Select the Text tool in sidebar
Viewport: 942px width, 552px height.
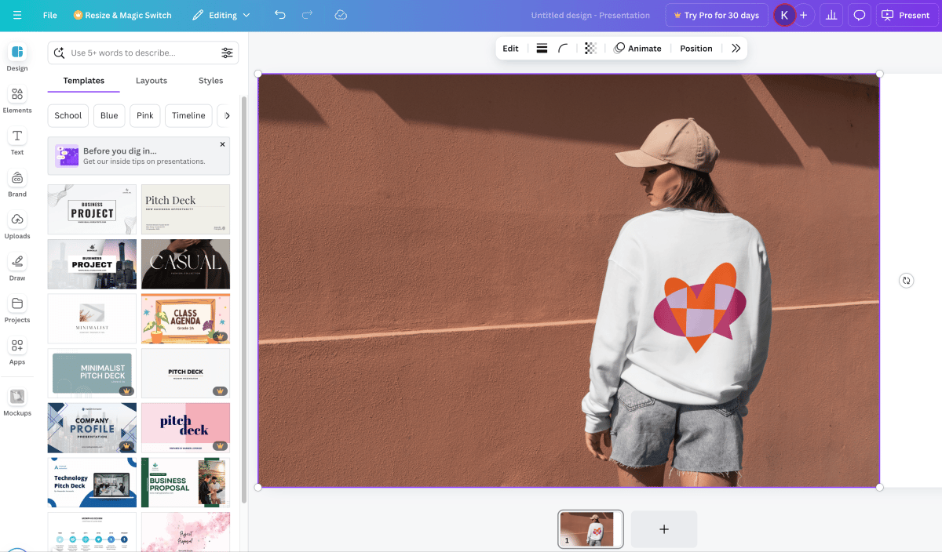pos(17,141)
